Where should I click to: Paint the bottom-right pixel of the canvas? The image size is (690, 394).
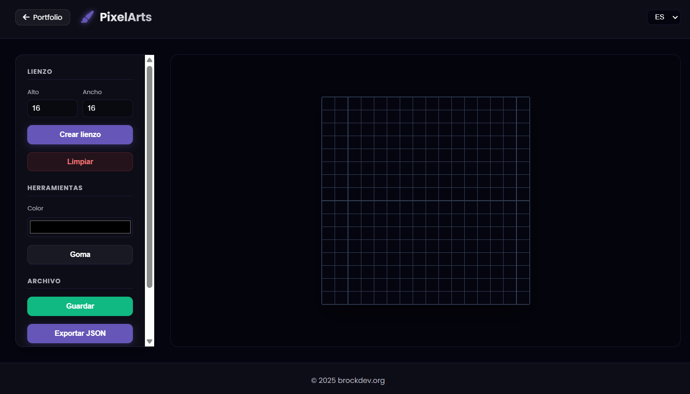coord(523,298)
